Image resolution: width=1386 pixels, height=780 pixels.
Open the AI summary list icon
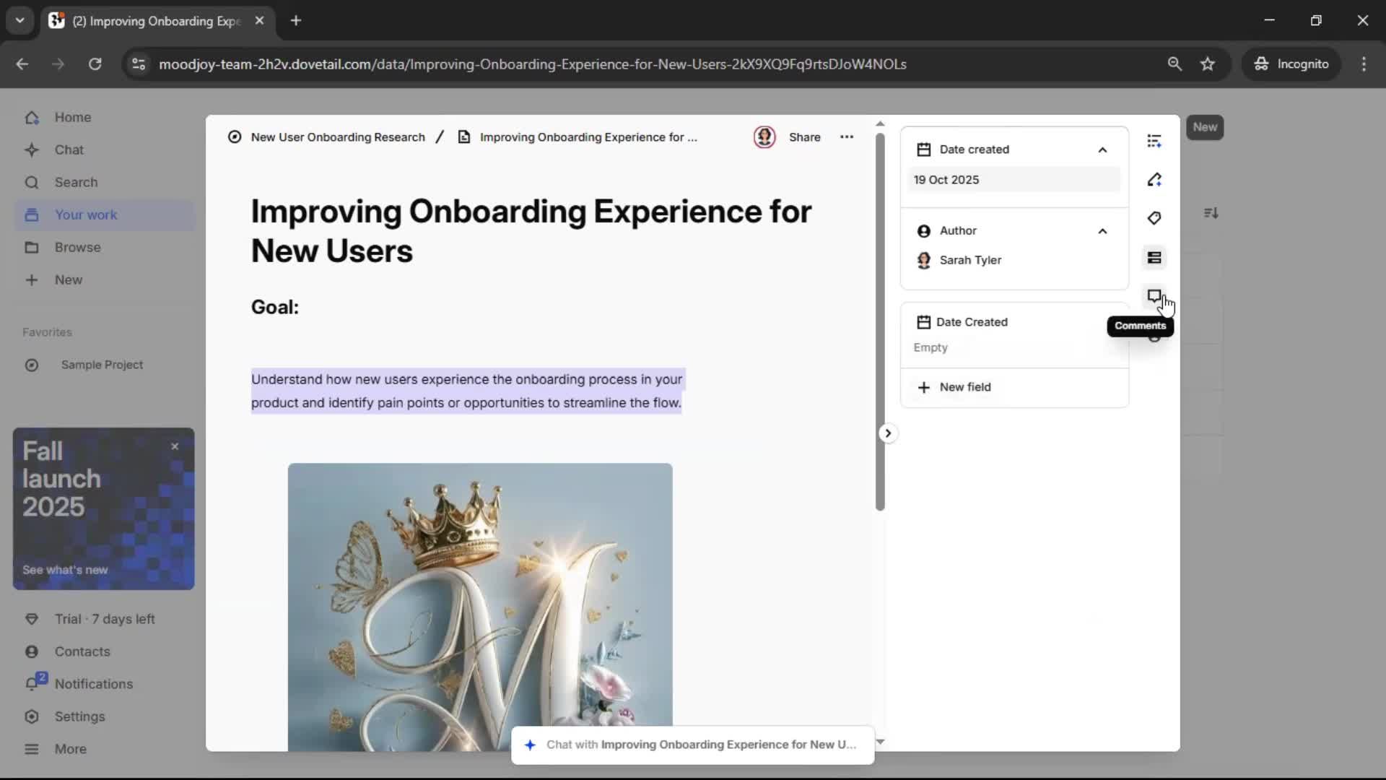coord(1154,141)
